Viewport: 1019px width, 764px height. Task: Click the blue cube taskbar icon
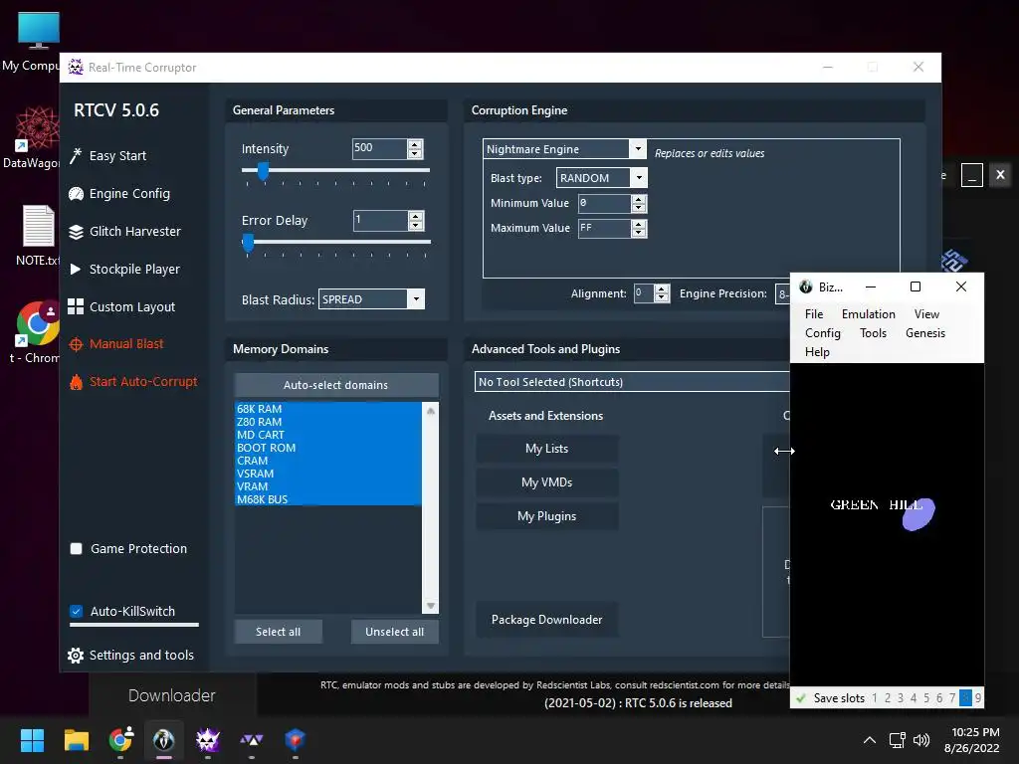pyautogui.click(x=295, y=739)
